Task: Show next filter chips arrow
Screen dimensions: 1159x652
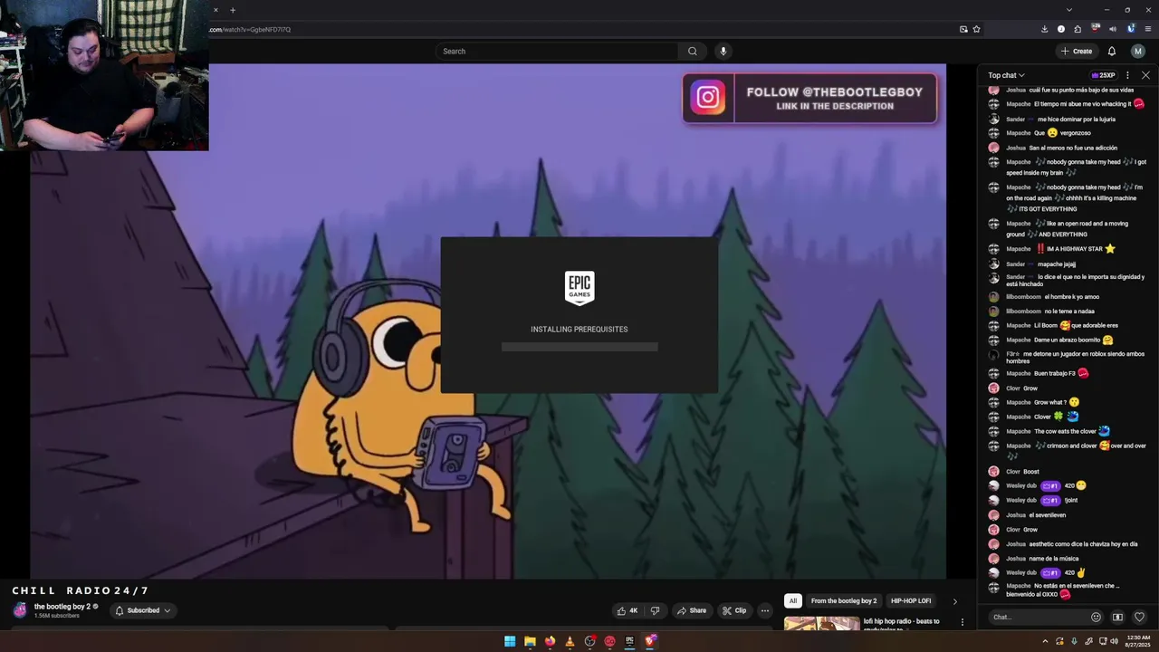Action: [x=954, y=601]
